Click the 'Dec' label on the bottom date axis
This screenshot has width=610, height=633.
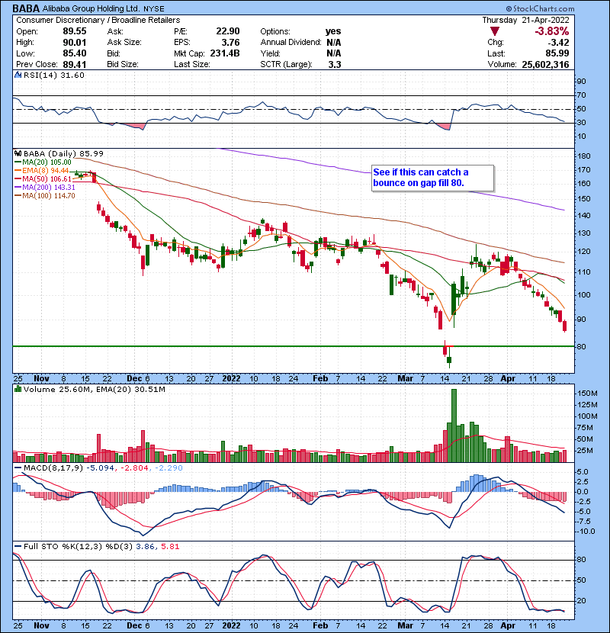point(134,625)
